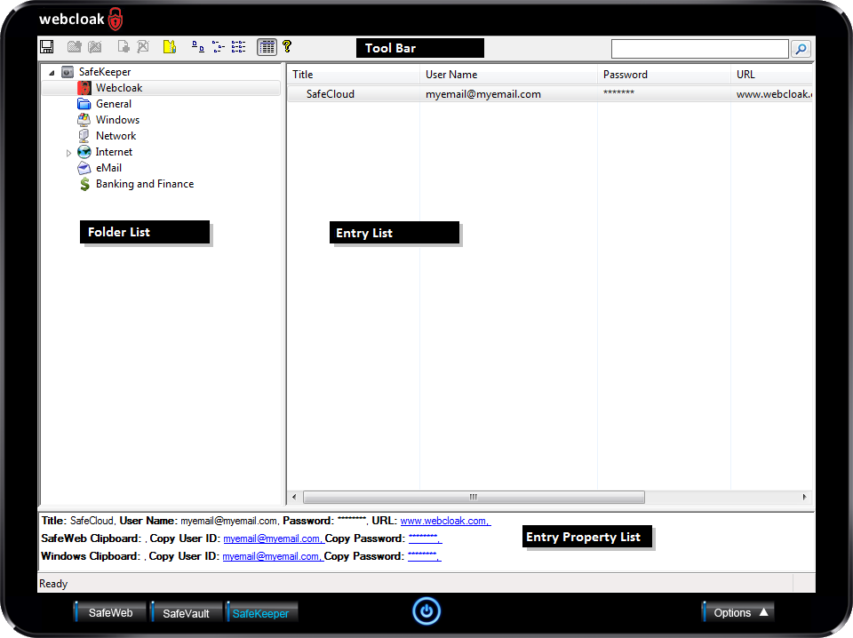Image resolution: width=853 pixels, height=638 pixels.
Task: Click the small two-item view toolbar icon
Action: click(x=197, y=47)
